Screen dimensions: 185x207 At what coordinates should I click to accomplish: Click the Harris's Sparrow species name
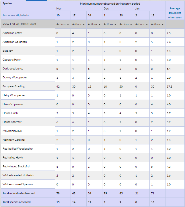tap(13, 104)
